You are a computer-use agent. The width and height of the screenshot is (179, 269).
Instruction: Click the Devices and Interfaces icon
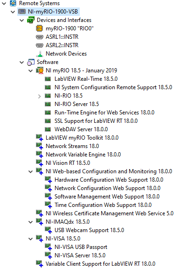[31, 20]
